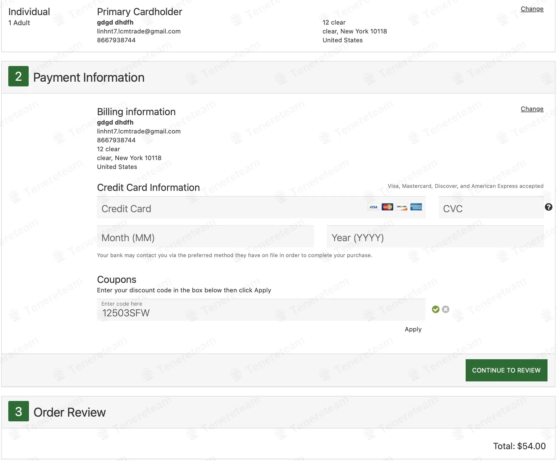Select the Month (MM) expiration field
The width and height of the screenshot is (557, 461).
tap(205, 237)
